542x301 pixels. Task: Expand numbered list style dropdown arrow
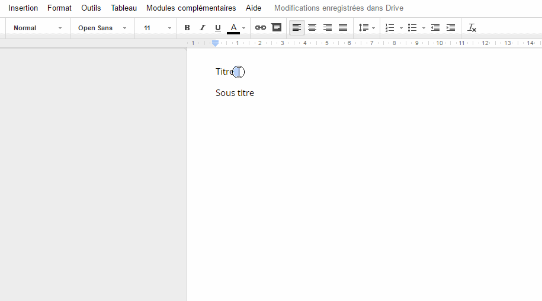tap(401, 28)
